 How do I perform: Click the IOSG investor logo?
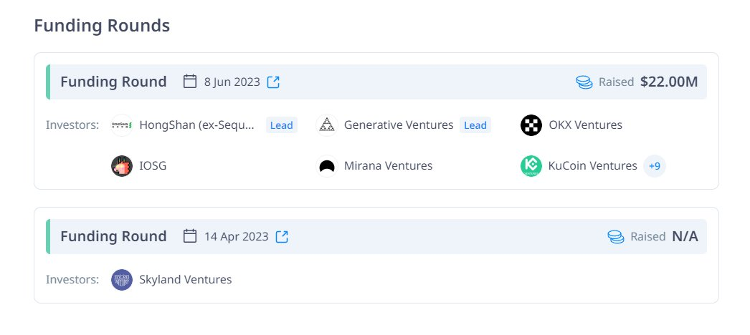tap(122, 166)
